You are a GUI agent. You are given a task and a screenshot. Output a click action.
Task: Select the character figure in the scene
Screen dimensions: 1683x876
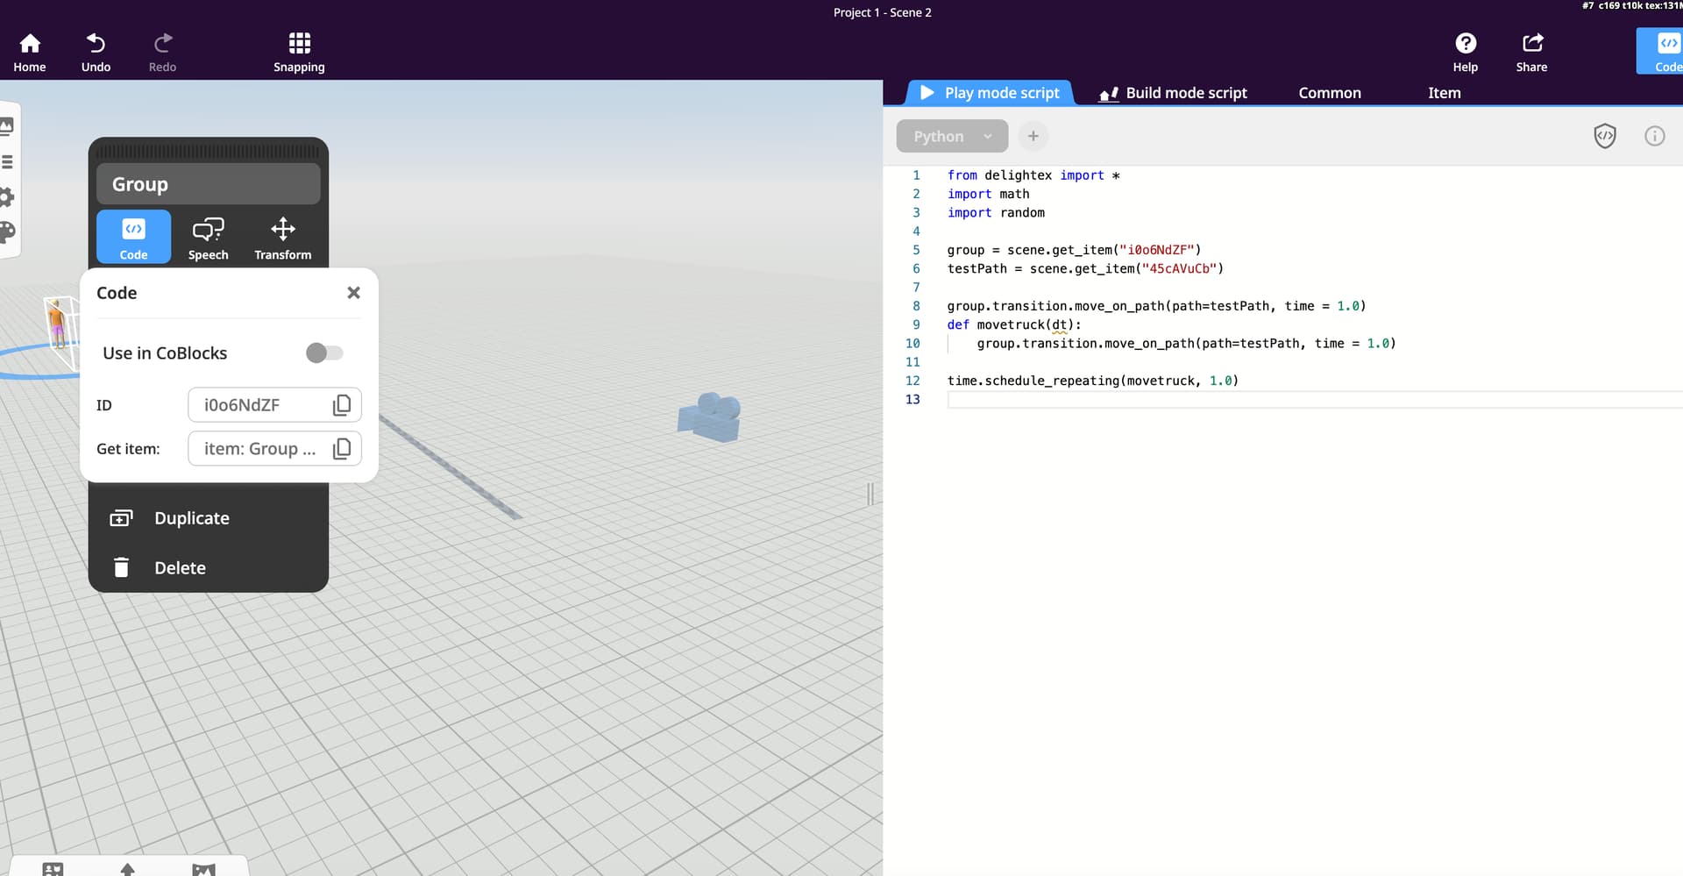pos(58,322)
